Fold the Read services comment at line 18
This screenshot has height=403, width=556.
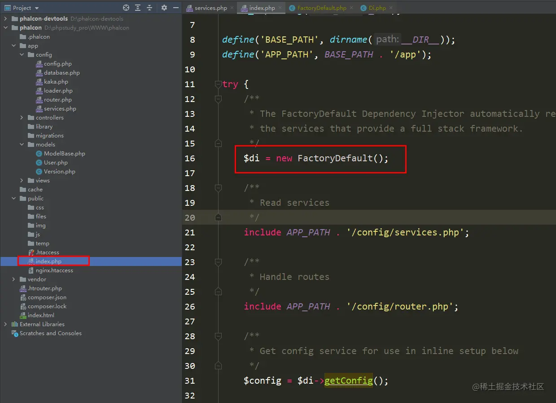pos(218,188)
